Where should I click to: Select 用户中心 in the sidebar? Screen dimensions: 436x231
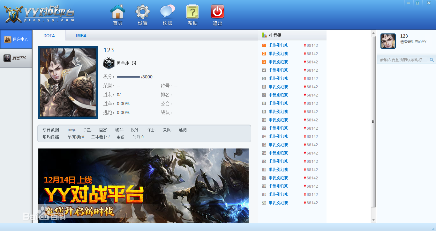click(x=16, y=40)
